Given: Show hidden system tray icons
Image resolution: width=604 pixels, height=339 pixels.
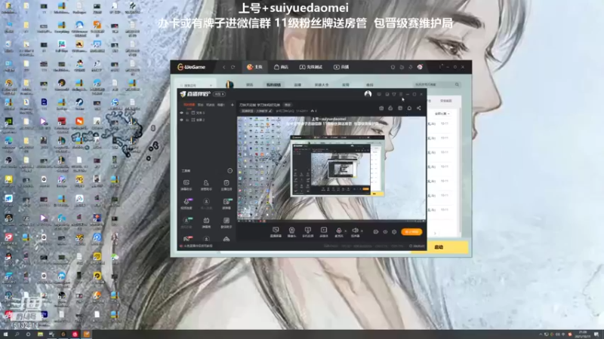Looking at the screenshot, I should (541, 334).
